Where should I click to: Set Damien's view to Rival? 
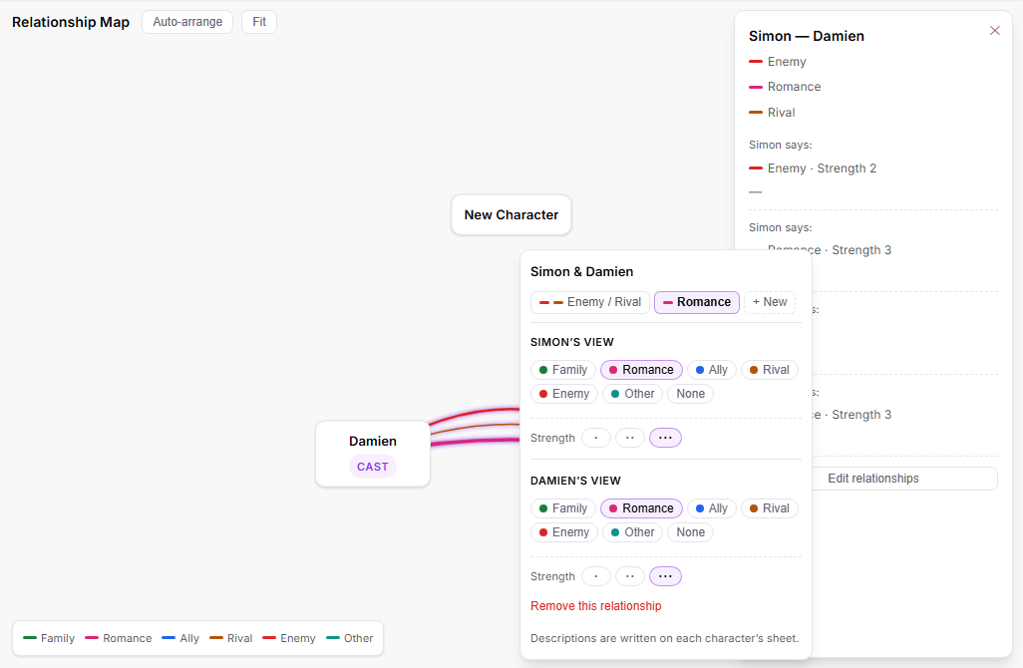tap(769, 508)
